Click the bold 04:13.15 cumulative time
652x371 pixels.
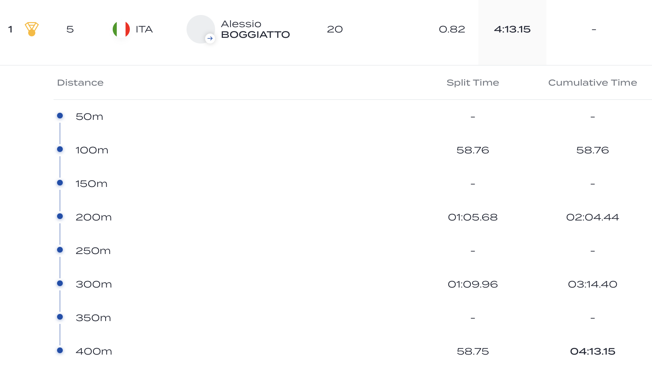[x=592, y=351]
